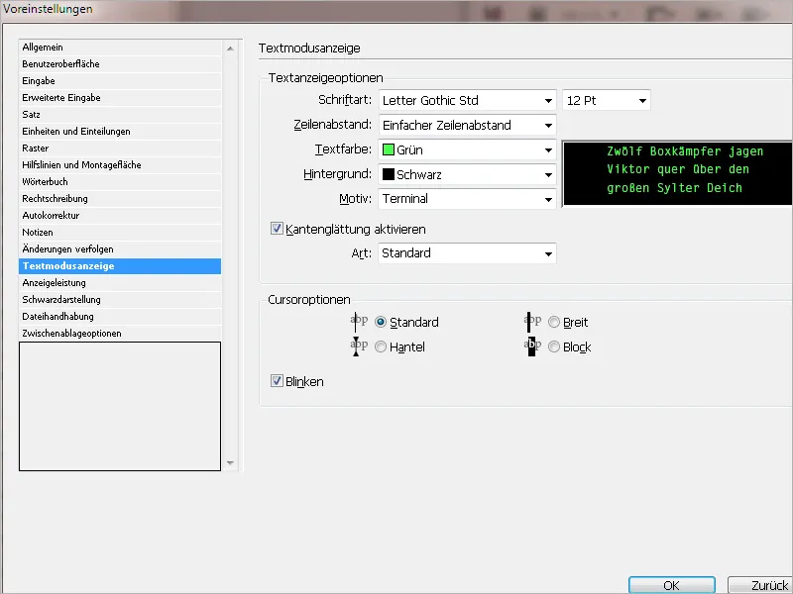
Task: Disable the Kantenglättung aktivieren checkbox
Action: point(276,228)
